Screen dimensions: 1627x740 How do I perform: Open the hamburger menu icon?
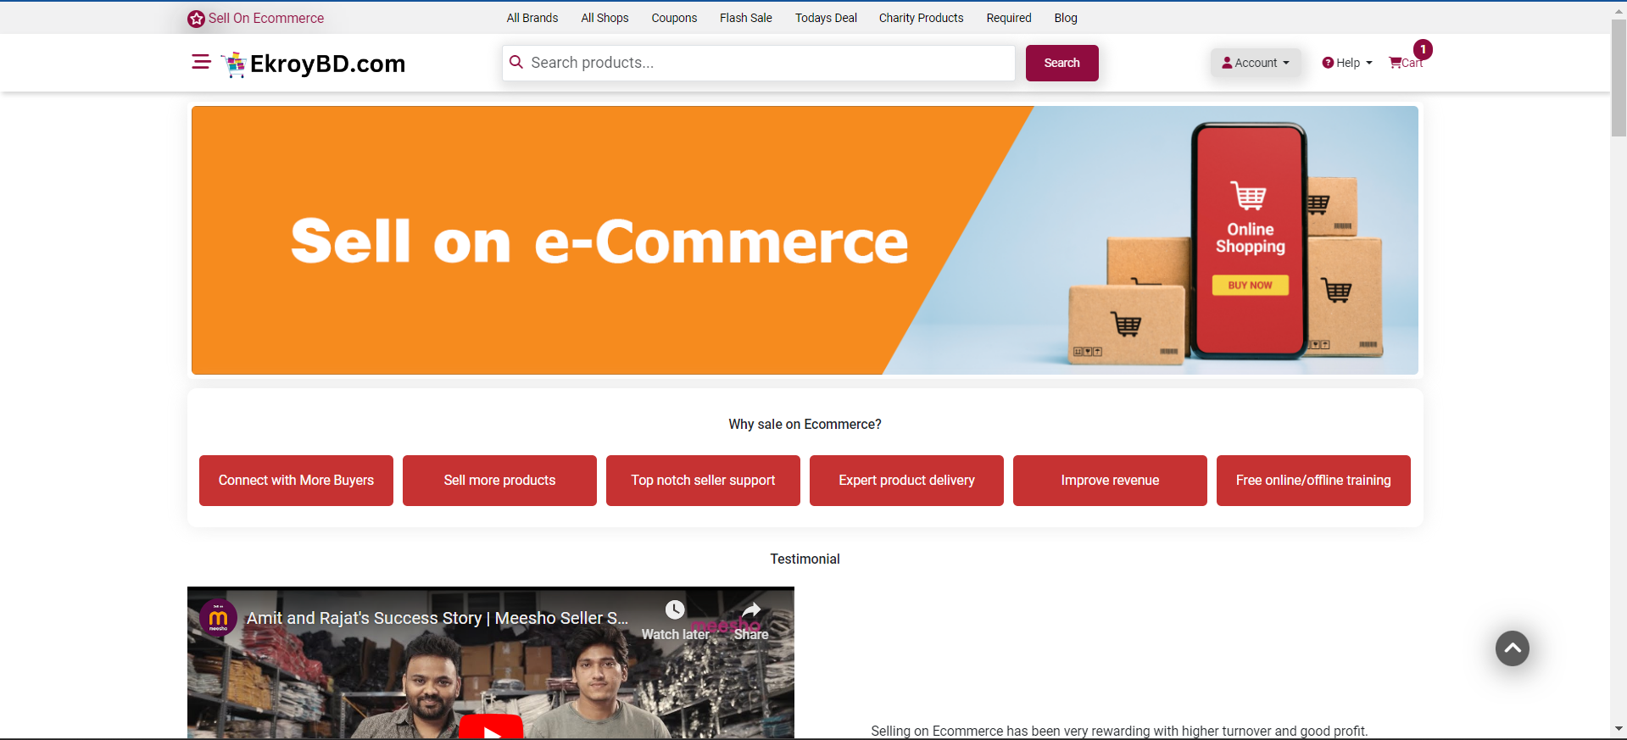click(201, 62)
